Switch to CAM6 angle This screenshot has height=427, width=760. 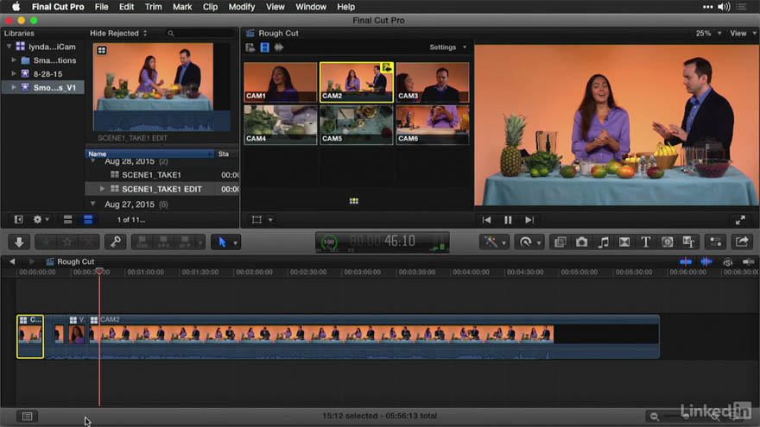pos(433,124)
